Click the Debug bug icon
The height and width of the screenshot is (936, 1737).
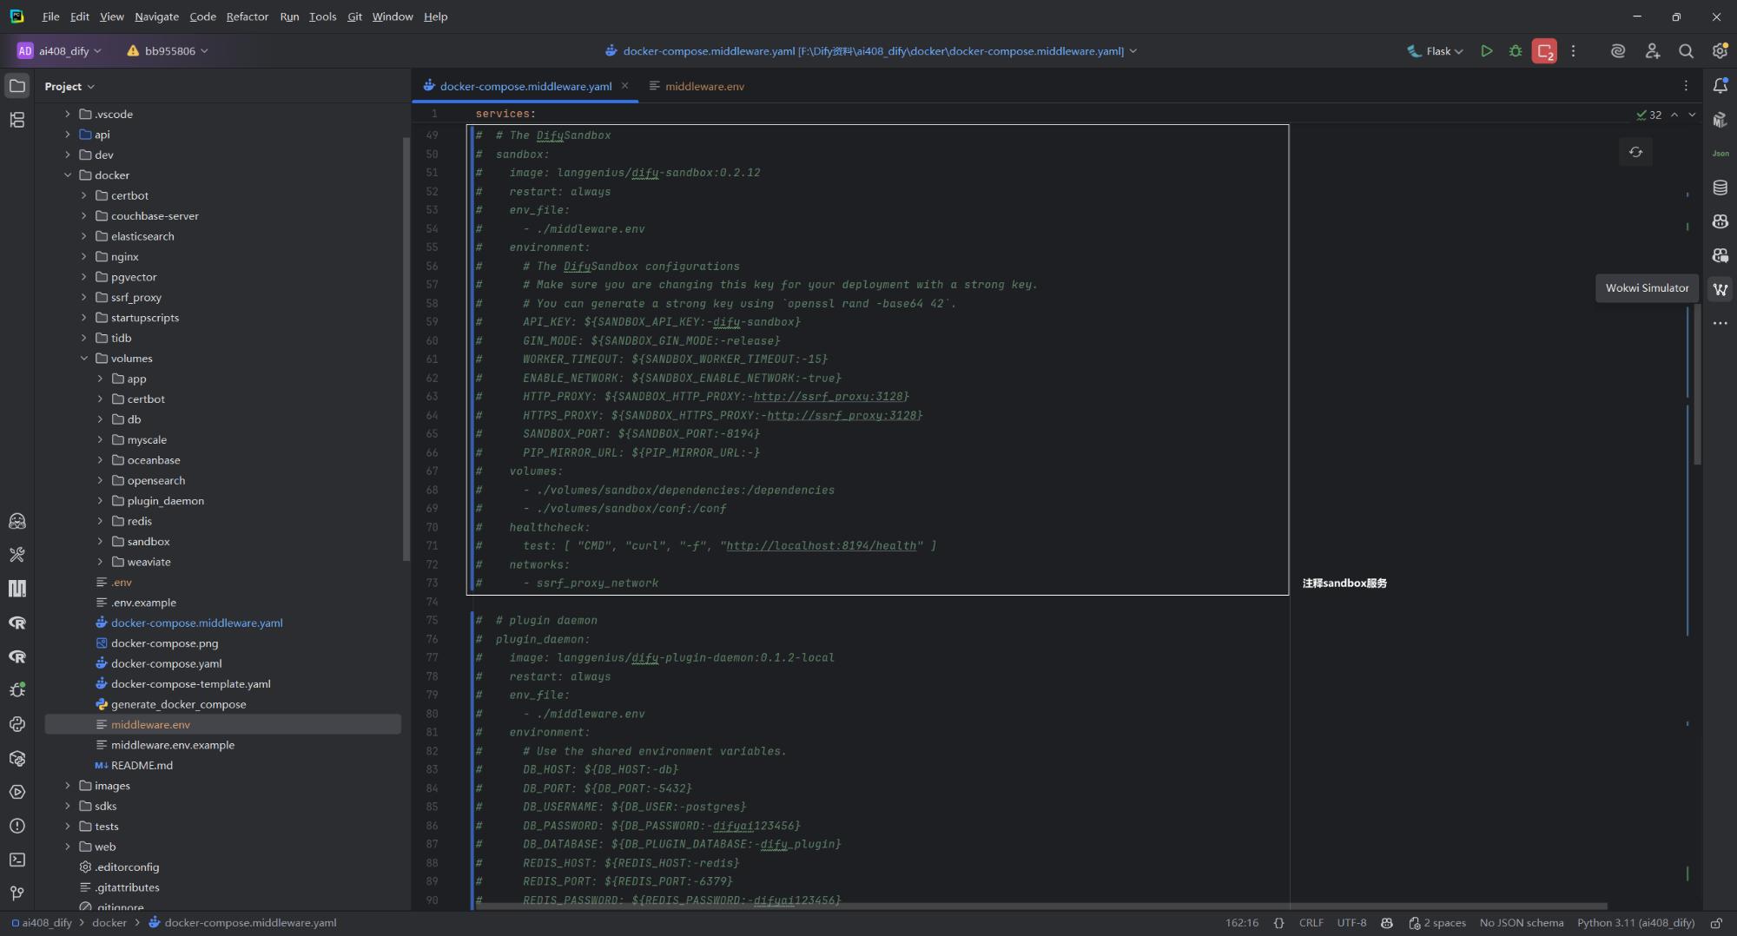click(x=1516, y=51)
